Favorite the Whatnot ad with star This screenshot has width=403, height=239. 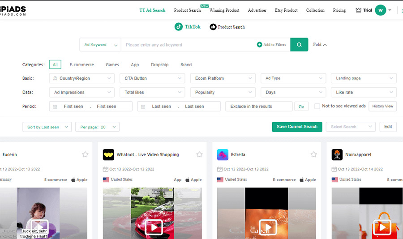tap(199, 154)
